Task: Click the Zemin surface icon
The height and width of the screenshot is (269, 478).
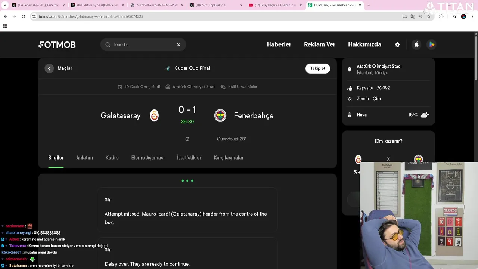Action: [350, 99]
